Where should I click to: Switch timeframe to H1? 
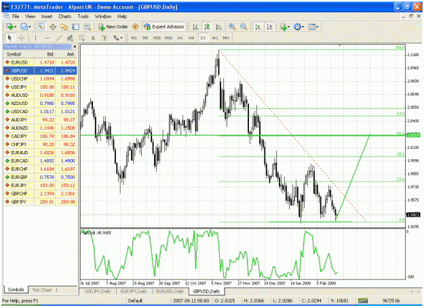click(x=180, y=38)
